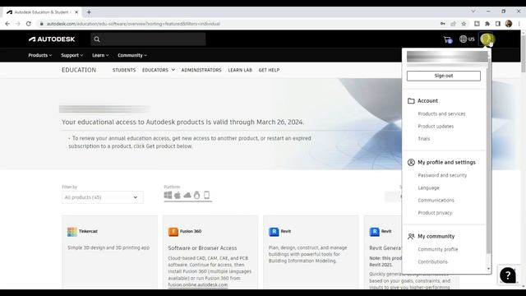Click the My profile person icon
The image size is (526, 296).
[x=411, y=163]
